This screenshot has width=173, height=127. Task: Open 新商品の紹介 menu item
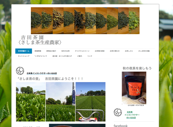tap(51, 51)
